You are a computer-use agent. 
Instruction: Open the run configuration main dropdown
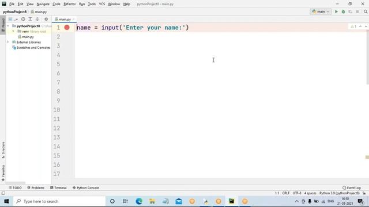321,11
